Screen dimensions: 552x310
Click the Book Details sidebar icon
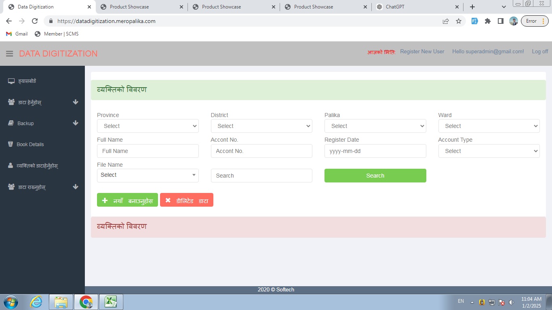click(11, 144)
